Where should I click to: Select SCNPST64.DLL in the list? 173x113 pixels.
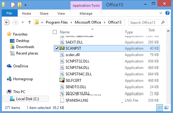point(77,68)
